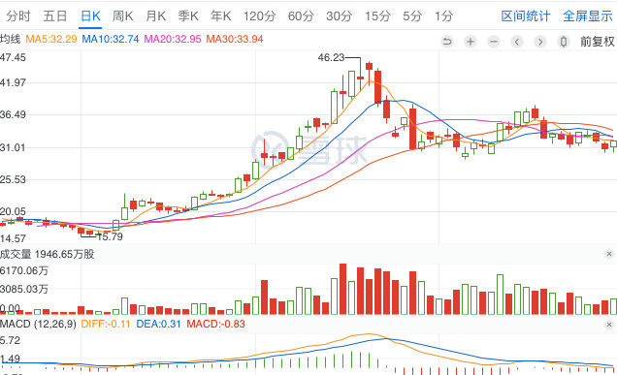Close the MACD indicator panel

pos(609,325)
